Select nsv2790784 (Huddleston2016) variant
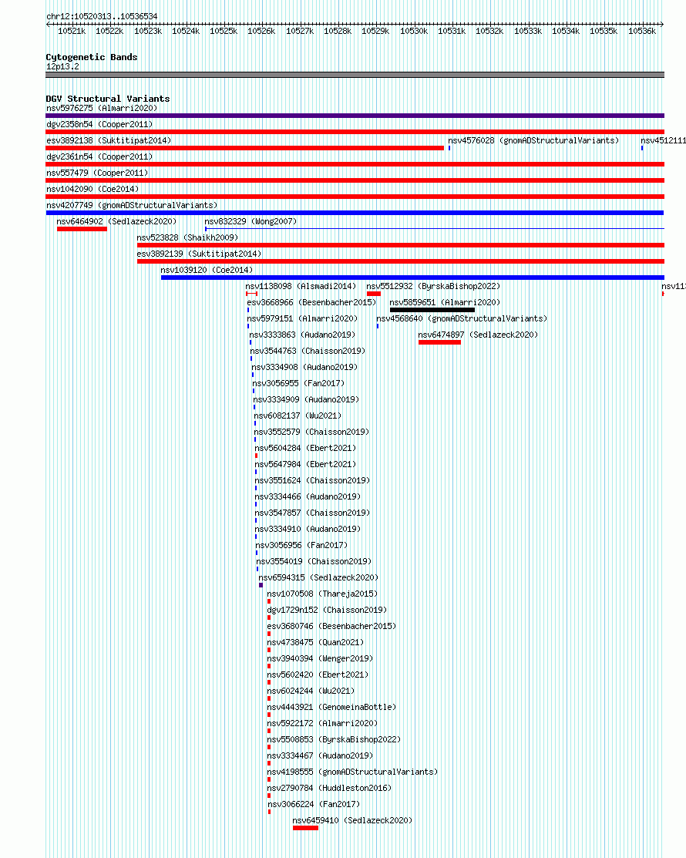 [329, 788]
